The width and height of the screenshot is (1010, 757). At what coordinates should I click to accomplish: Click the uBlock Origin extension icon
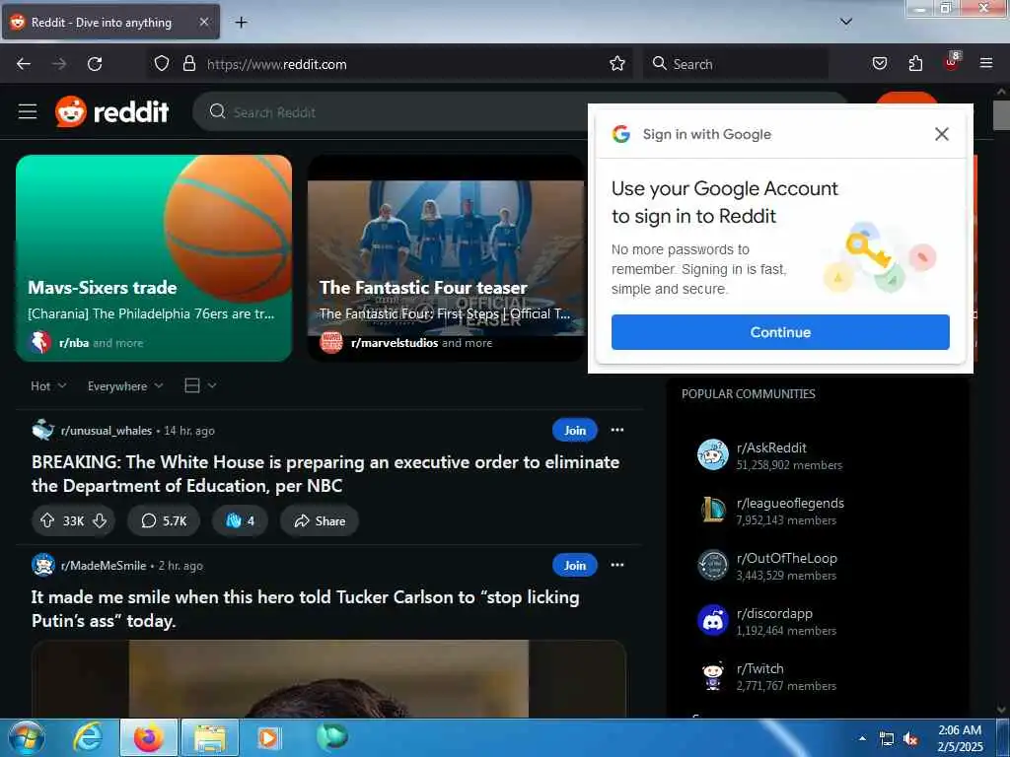point(952,62)
